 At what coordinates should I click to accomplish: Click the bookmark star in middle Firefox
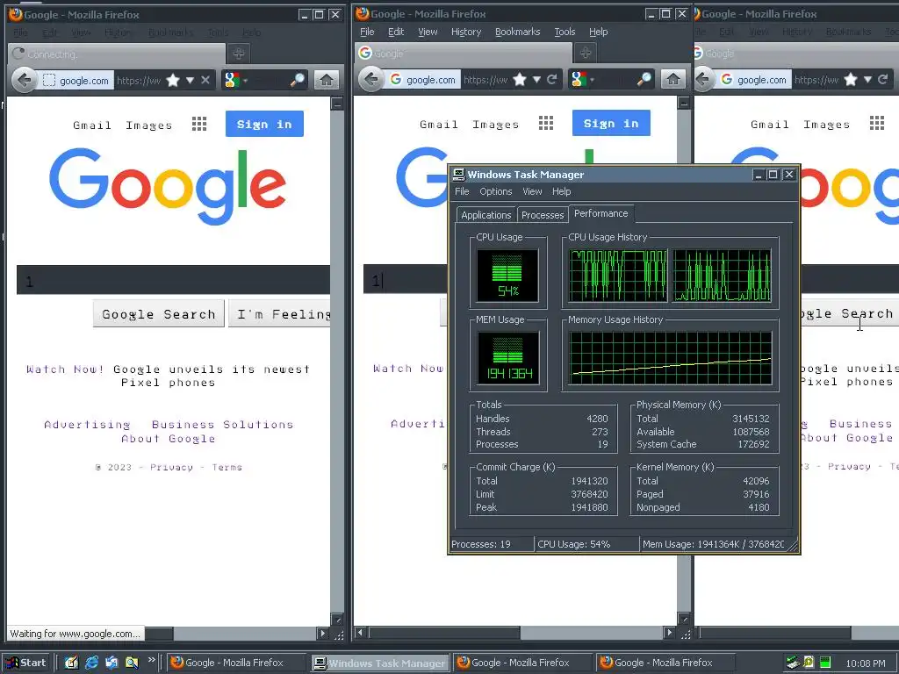click(x=520, y=79)
